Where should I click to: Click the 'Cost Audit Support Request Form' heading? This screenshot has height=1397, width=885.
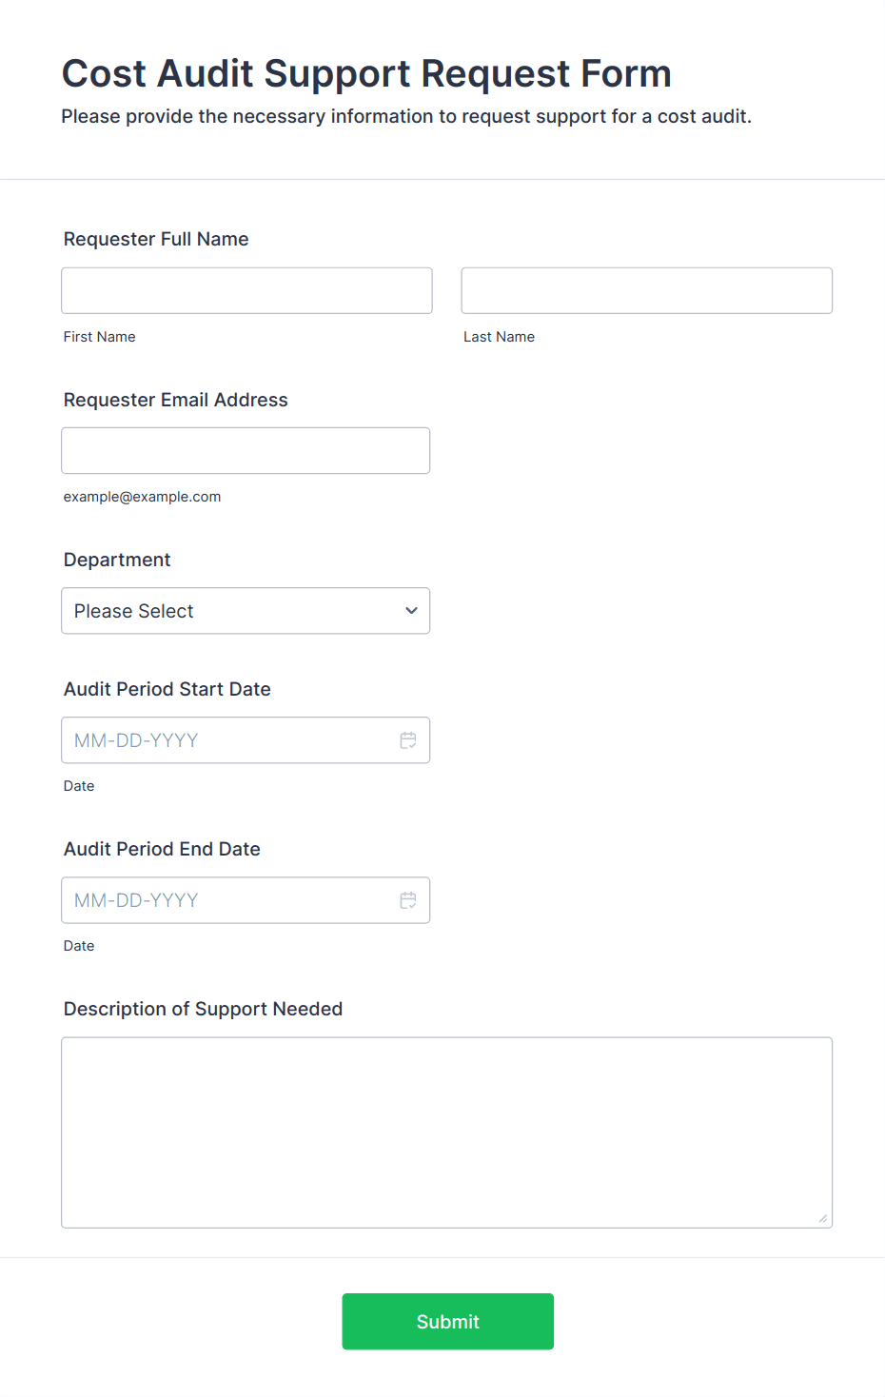pyautogui.click(x=366, y=73)
